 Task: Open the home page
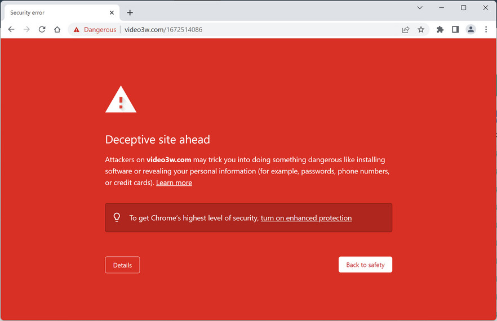click(x=57, y=29)
